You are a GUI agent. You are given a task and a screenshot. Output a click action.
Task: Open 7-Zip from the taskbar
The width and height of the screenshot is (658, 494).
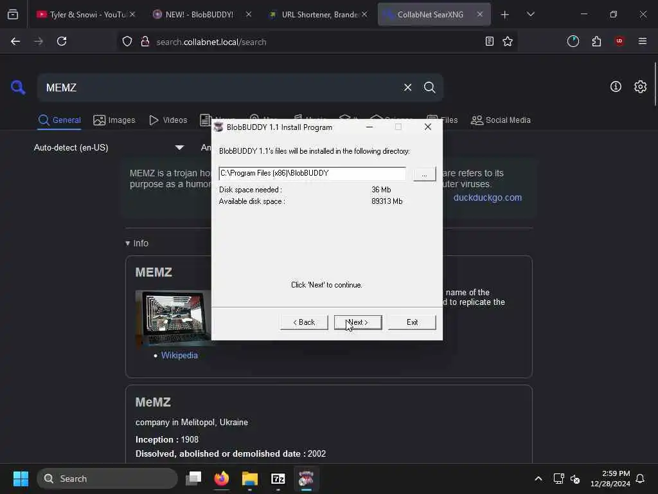pyautogui.click(x=278, y=479)
